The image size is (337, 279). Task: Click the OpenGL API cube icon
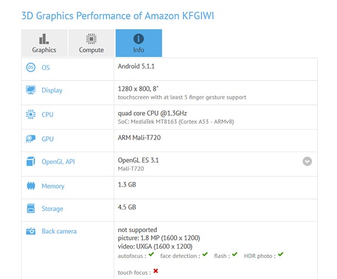(x=31, y=162)
